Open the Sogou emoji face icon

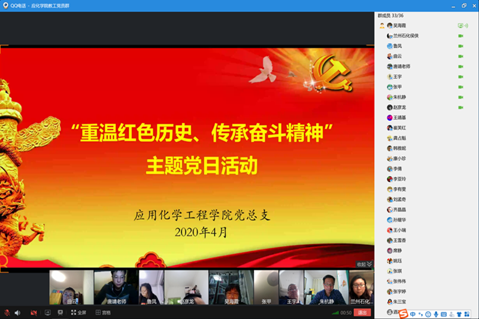[428, 314]
